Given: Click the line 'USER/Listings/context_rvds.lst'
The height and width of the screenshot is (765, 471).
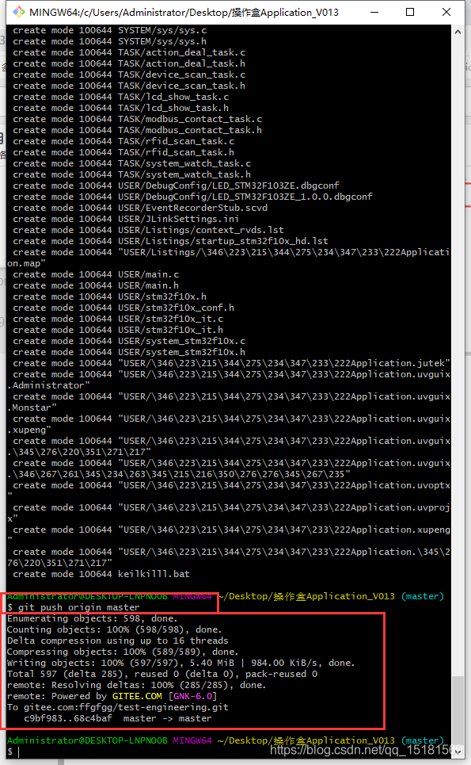Looking at the screenshot, I should pyautogui.click(x=149, y=230).
